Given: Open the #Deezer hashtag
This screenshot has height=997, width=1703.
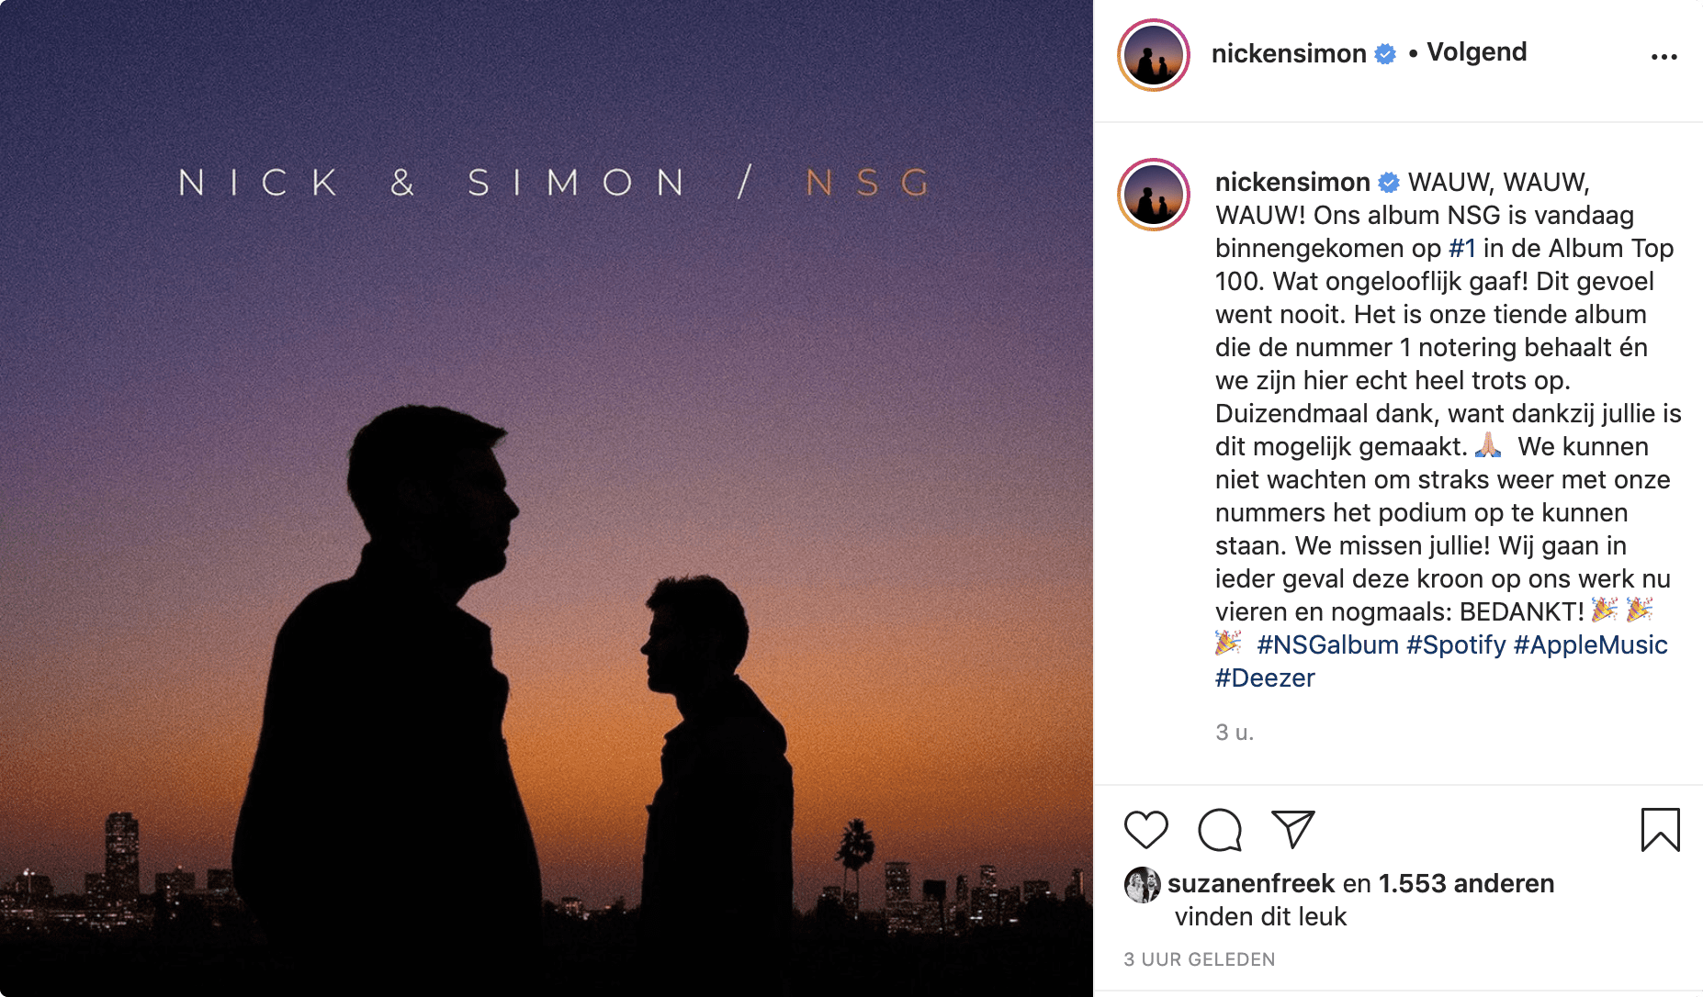Looking at the screenshot, I should pos(1264,678).
